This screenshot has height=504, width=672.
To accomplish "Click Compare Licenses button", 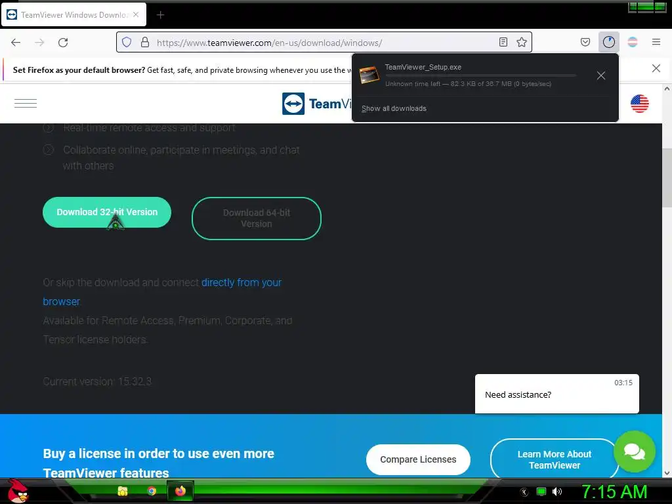I will [418, 459].
